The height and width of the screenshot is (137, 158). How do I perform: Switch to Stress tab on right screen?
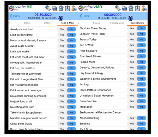click(96, 23)
